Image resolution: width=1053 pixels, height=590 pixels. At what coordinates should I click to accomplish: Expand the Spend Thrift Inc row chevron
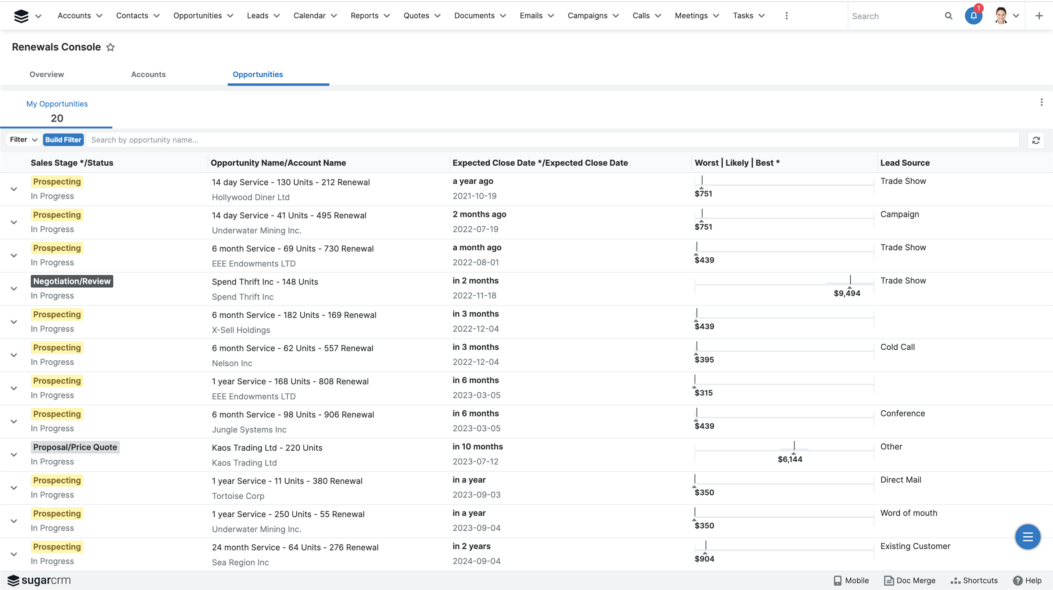(14, 289)
